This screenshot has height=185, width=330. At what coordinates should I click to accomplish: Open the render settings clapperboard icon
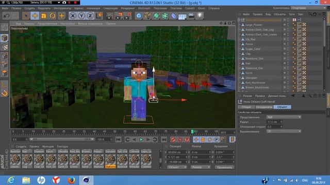tap(127, 16)
